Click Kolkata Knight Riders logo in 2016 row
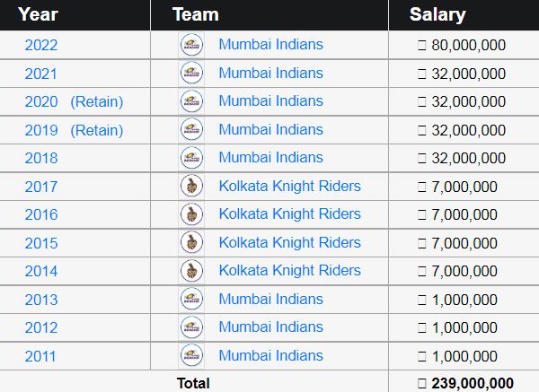Screen dimensions: 539x392 pos(190,214)
